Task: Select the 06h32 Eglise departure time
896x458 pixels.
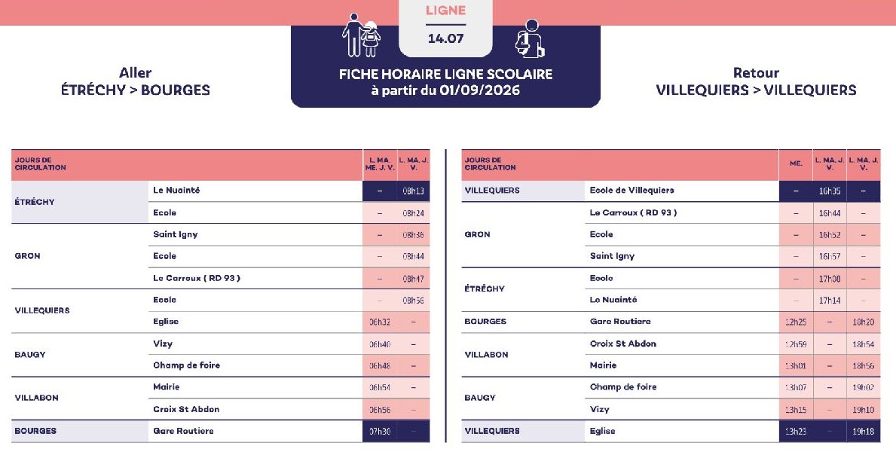Action: (380, 322)
